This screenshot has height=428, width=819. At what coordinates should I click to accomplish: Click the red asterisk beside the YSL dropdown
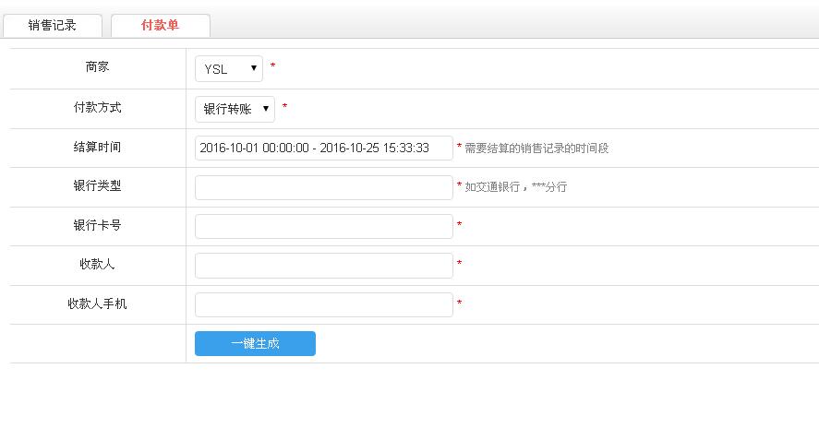point(272,67)
